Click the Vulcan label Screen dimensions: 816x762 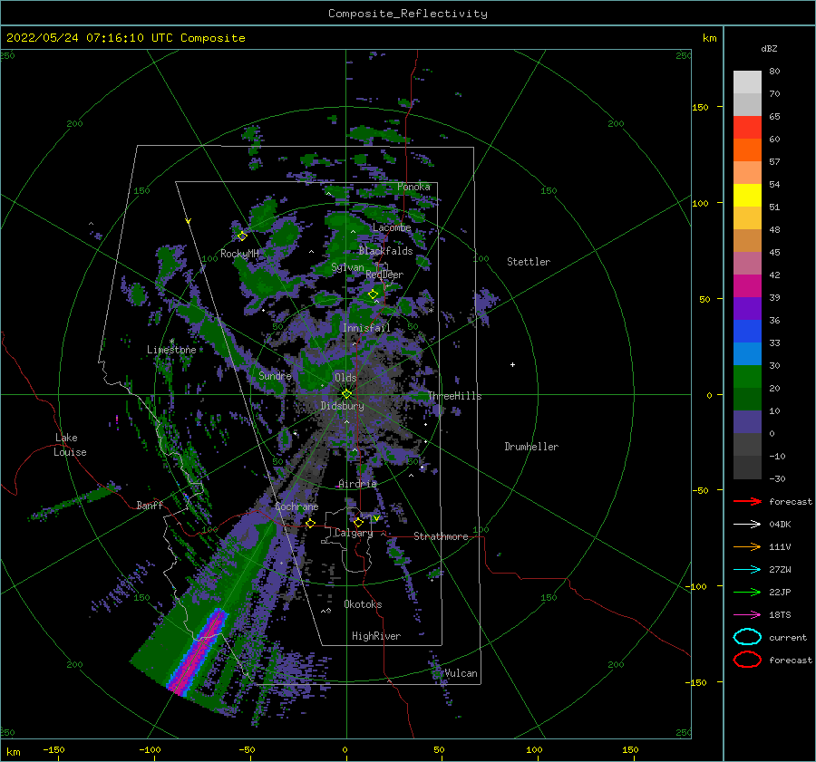tap(461, 673)
